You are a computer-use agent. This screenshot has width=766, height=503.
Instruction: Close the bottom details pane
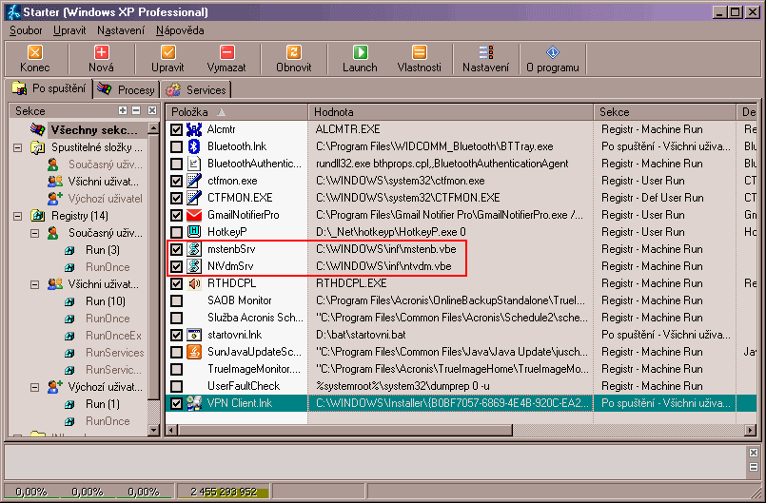tap(754, 453)
